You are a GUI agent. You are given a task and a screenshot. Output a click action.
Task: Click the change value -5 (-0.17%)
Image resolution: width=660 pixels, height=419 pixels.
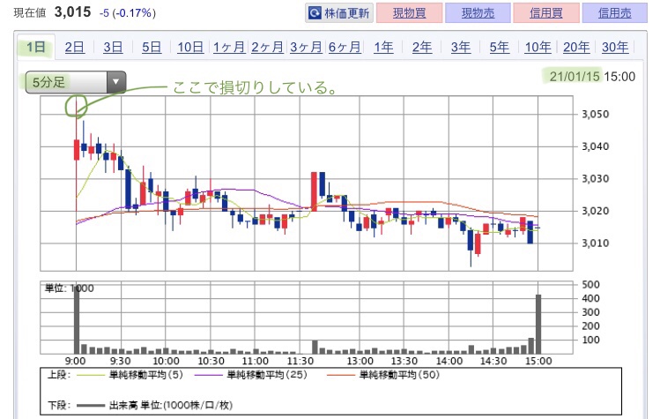(128, 13)
